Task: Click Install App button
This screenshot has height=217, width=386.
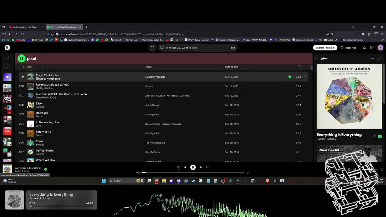Action: [x=348, y=48]
